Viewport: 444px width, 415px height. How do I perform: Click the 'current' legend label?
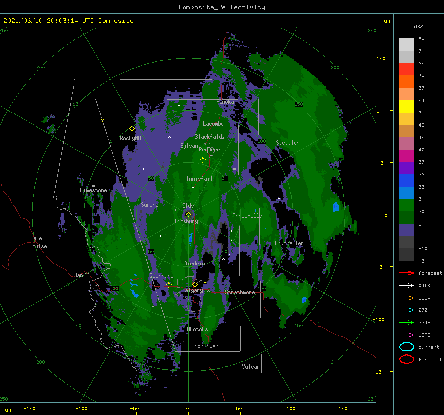tap(429, 347)
